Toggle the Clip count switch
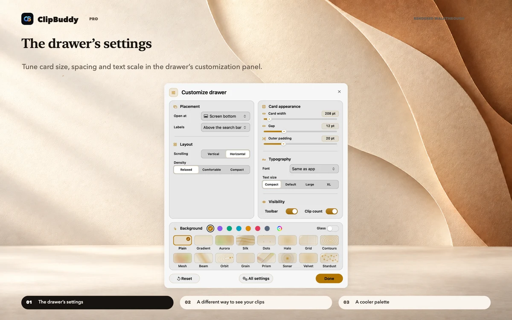 [x=332, y=211]
